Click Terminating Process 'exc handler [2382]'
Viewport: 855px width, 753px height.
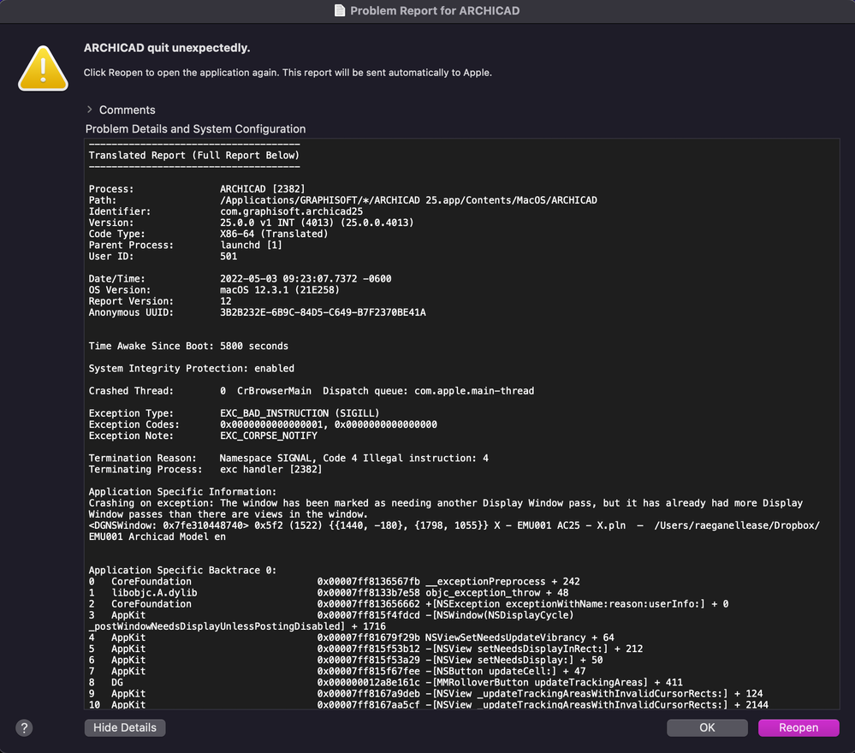point(271,470)
